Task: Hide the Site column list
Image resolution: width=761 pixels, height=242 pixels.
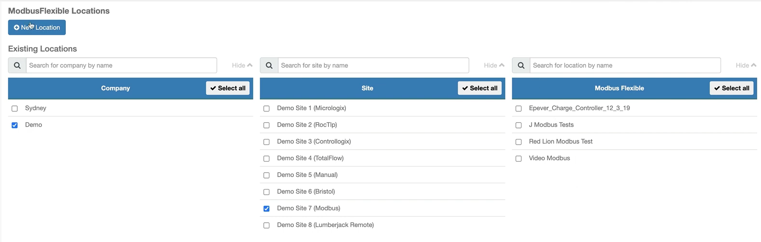Action: (494, 65)
